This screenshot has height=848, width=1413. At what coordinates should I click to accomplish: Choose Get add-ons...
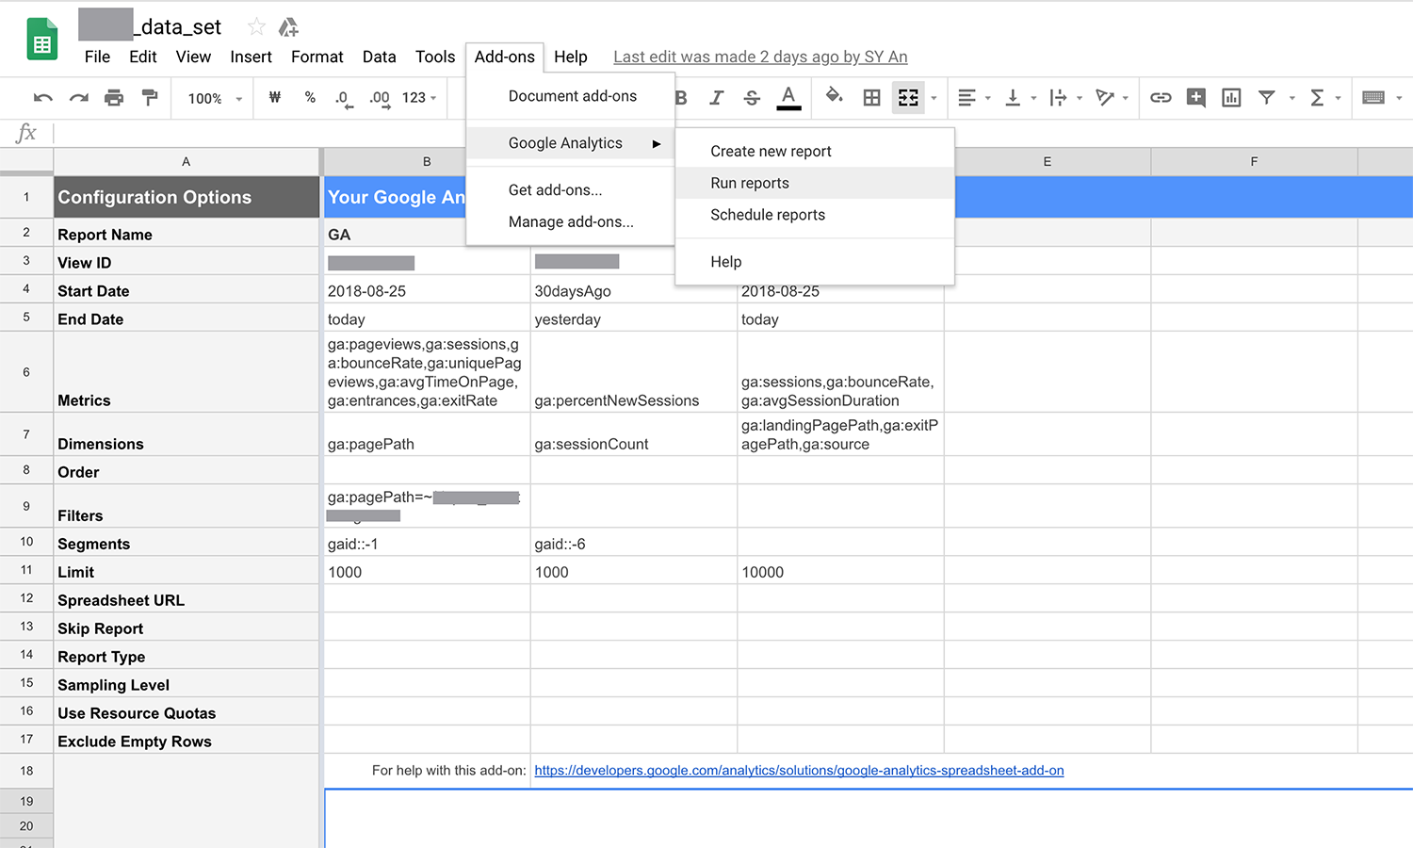pyautogui.click(x=571, y=190)
